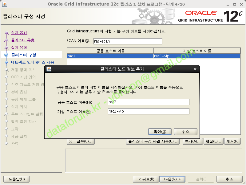Select 네트워크 인터페이스 사용 step
Viewport: 246px width, 185px height.
33,62
